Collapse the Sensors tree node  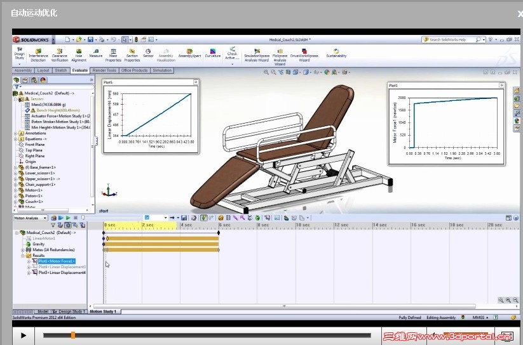tap(15, 99)
